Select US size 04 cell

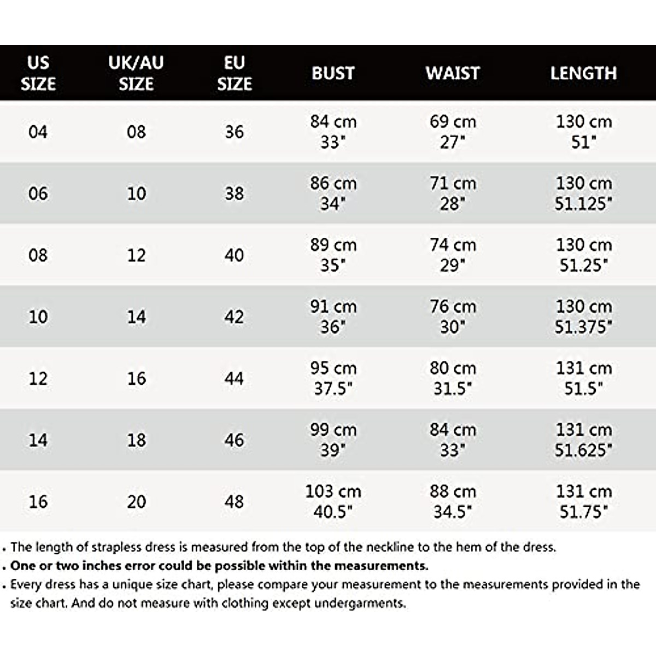pos(38,132)
